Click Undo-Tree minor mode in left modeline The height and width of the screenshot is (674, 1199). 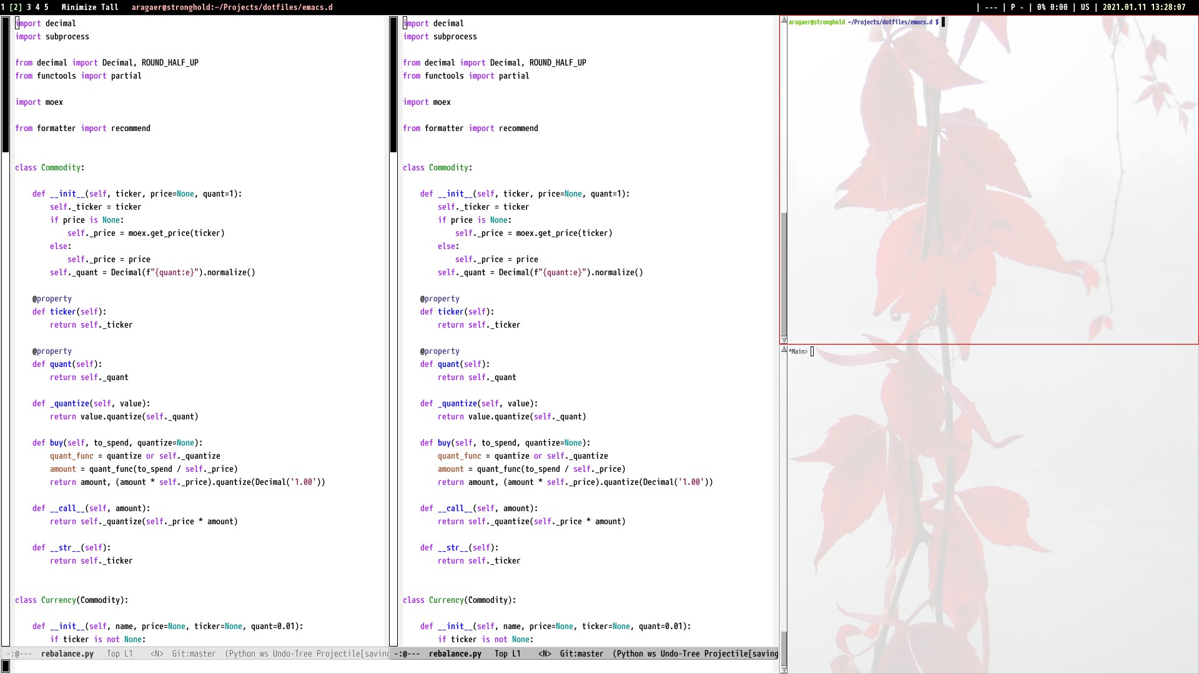tap(292, 654)
